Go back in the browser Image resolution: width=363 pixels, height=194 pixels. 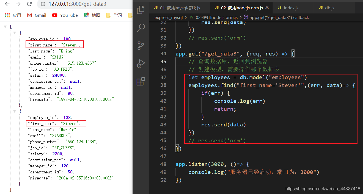[7, 4]
